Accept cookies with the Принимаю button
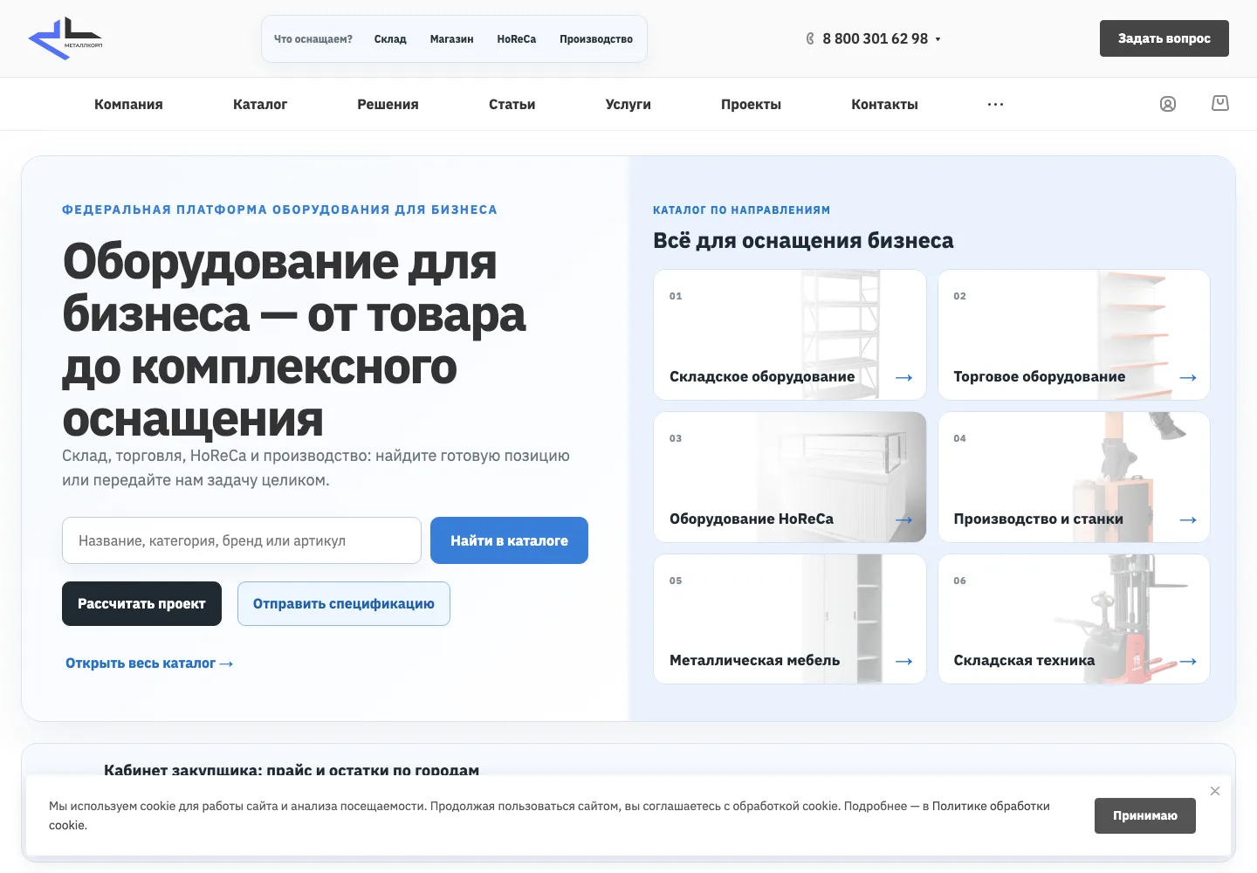The height and width of the screenshot is (873, 1257). coord(1145,815)
